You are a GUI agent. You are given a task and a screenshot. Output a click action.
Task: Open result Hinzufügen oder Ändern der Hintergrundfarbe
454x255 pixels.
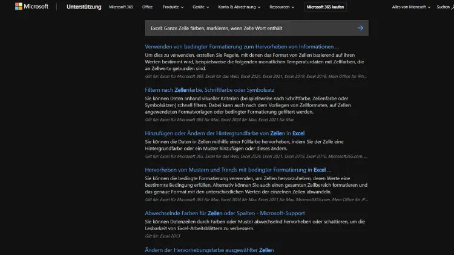pos(225,134)
